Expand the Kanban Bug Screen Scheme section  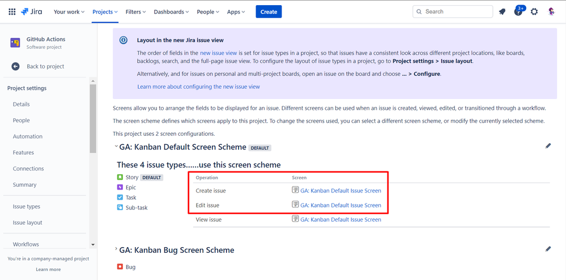point(116,249)
